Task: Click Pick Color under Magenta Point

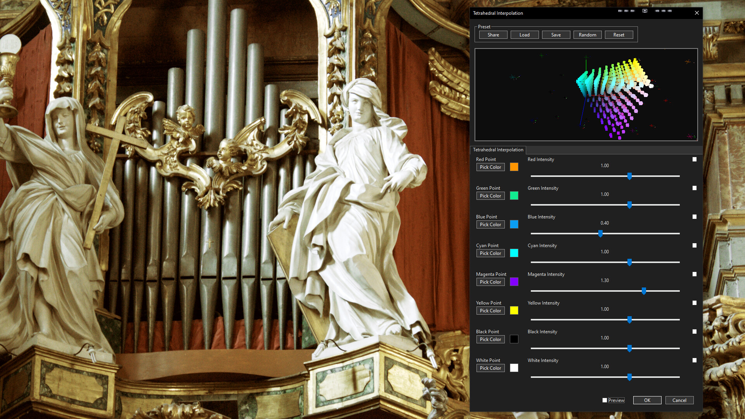Action: (490, 282)
